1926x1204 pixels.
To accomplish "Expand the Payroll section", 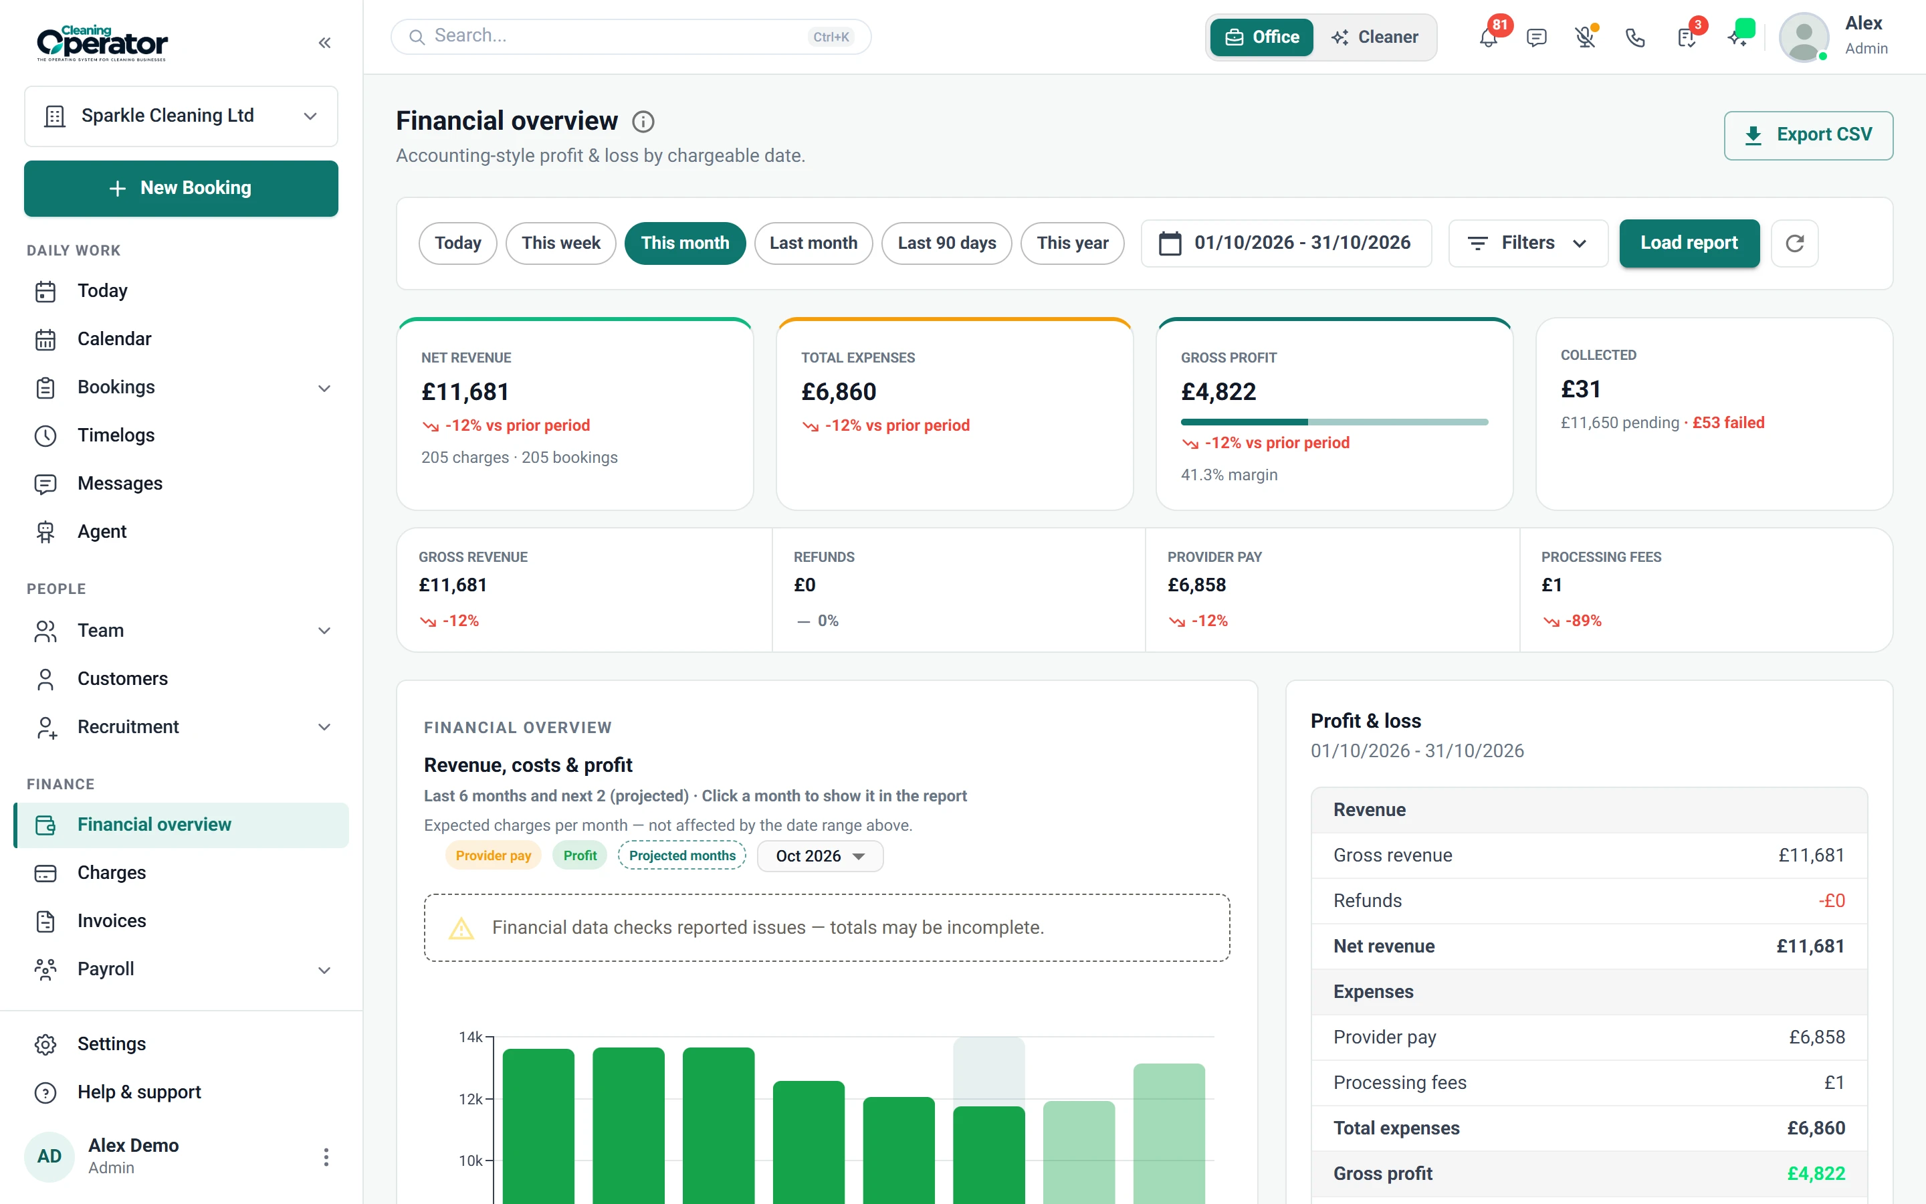I will pyautogui.click(x=181, y=969).
